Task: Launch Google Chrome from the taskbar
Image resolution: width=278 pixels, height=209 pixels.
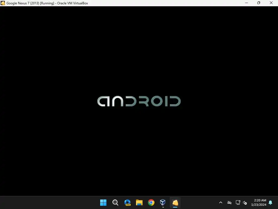Action: pyautogui.click(x=151, y=202)
